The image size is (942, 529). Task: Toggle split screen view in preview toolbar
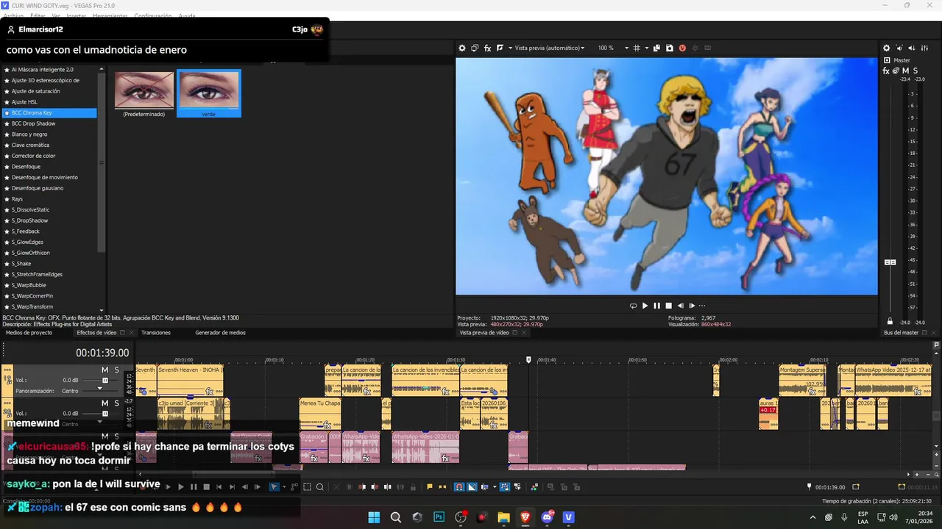[x=500, y=48]
